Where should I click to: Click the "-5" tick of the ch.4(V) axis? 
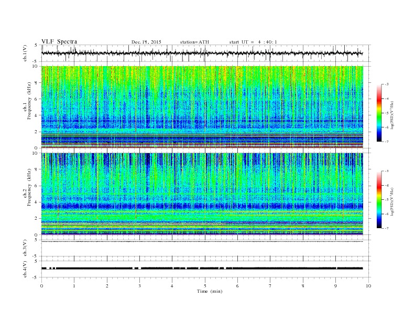36,277
